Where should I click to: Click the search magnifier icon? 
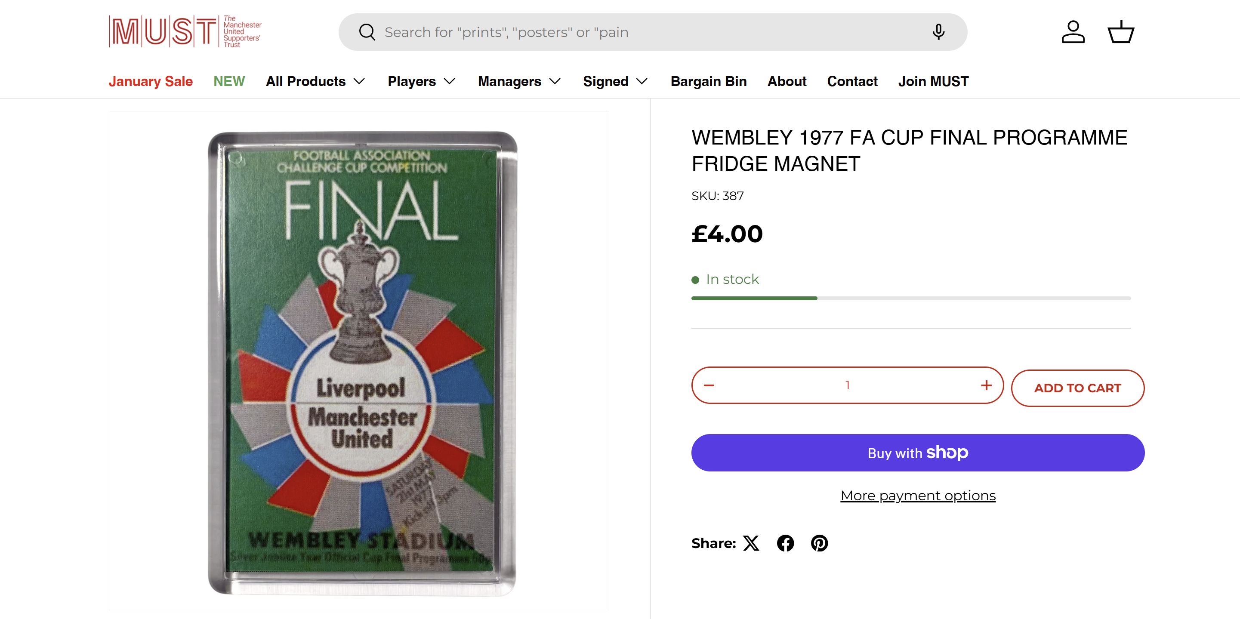[x=367, y=32]
